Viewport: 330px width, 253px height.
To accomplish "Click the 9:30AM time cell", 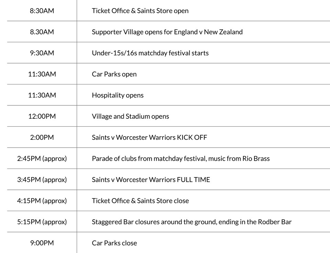I will 42,53.
